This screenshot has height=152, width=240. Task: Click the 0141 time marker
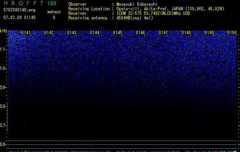[26, 33]
